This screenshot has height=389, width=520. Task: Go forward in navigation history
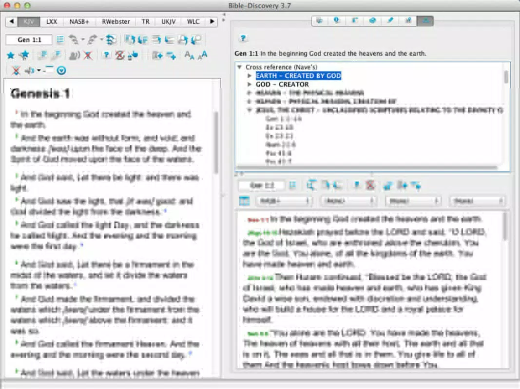(93, 40)
